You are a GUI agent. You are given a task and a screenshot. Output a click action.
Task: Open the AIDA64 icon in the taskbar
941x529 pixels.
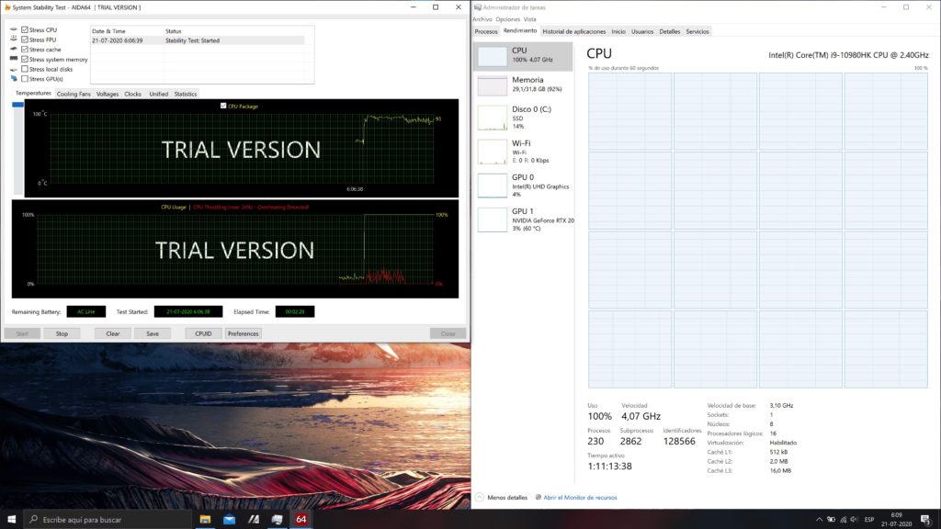(x=300, y=520)
